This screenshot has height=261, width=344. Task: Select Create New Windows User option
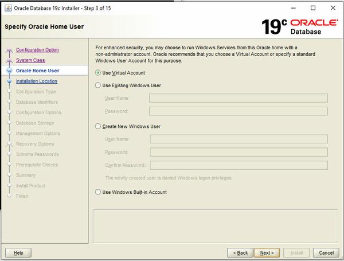98,126
